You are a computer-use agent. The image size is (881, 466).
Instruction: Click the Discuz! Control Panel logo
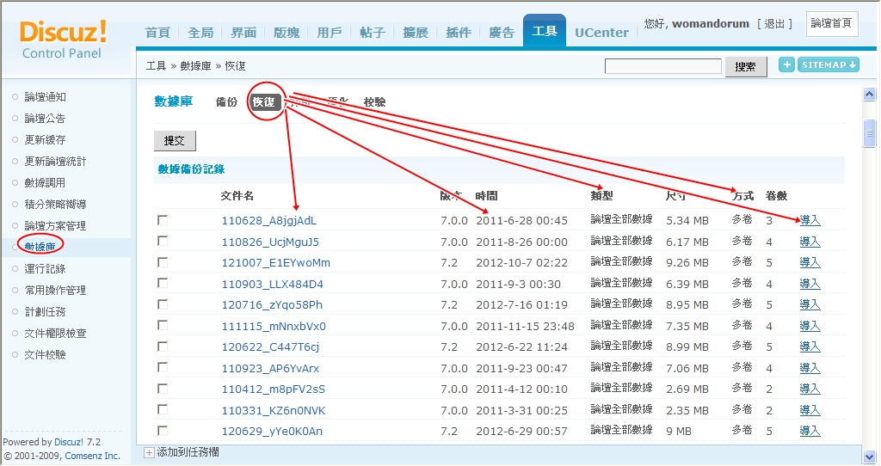(x=63, y=40)
